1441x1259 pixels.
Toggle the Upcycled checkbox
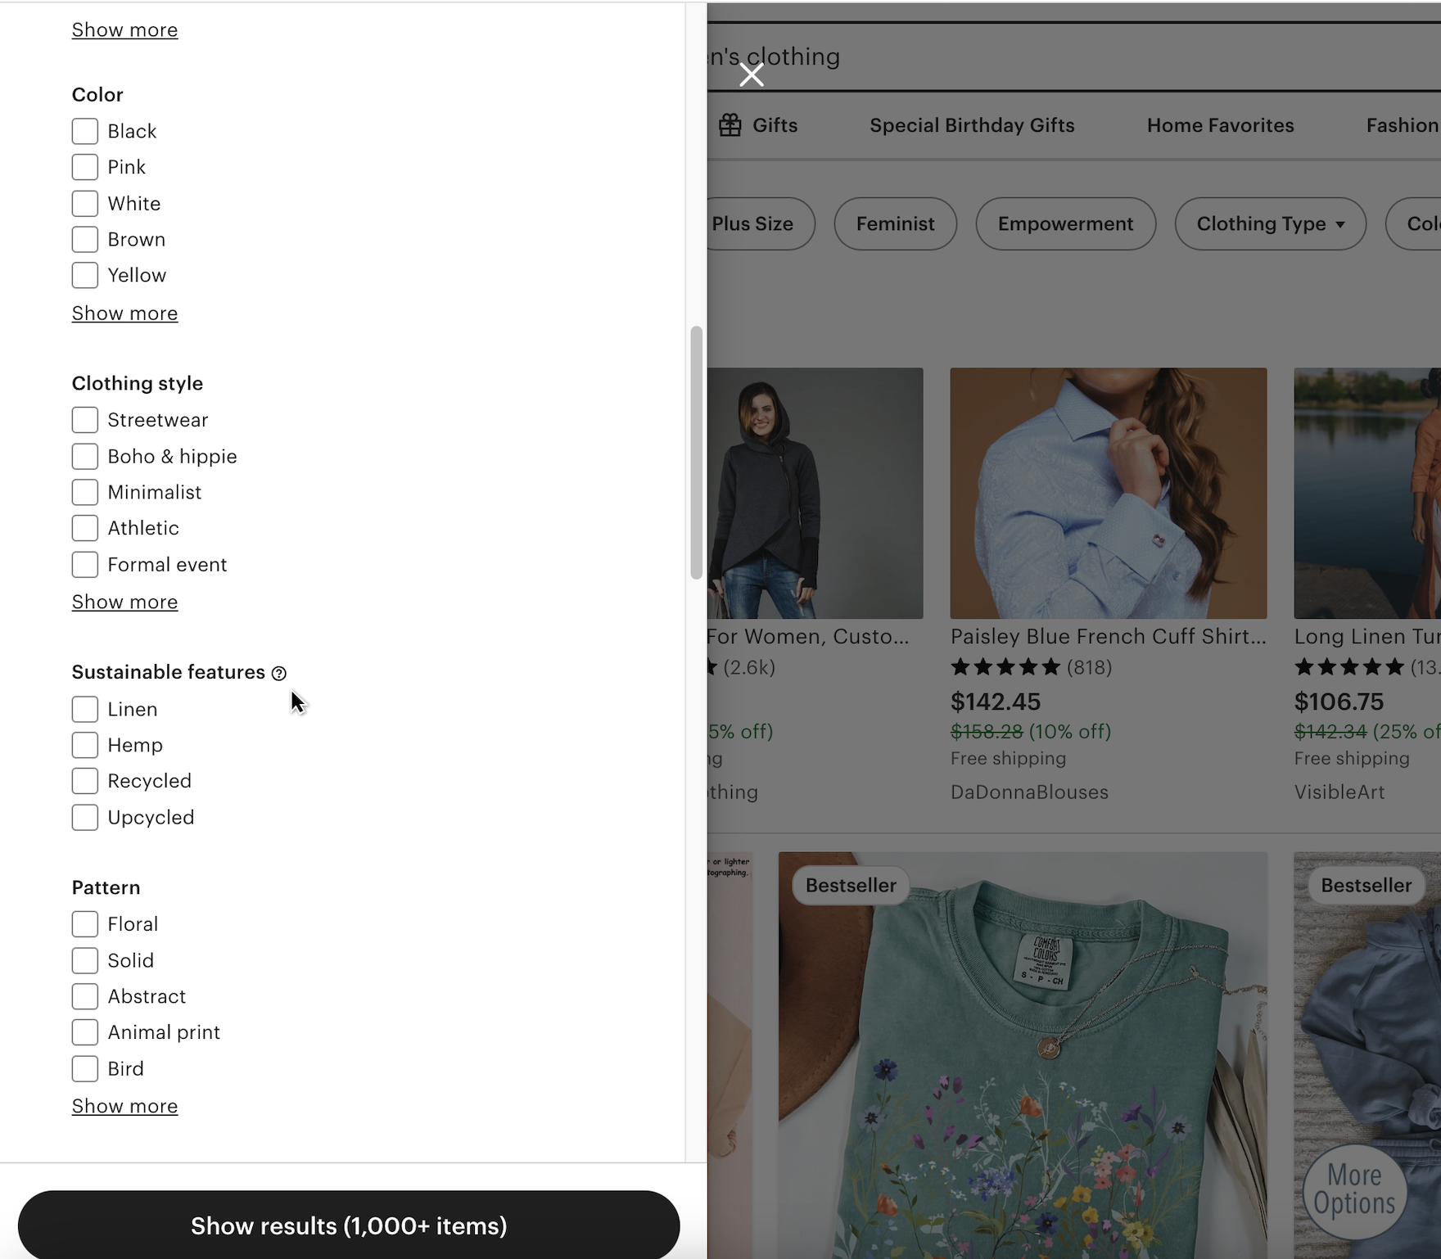point(85,817)
